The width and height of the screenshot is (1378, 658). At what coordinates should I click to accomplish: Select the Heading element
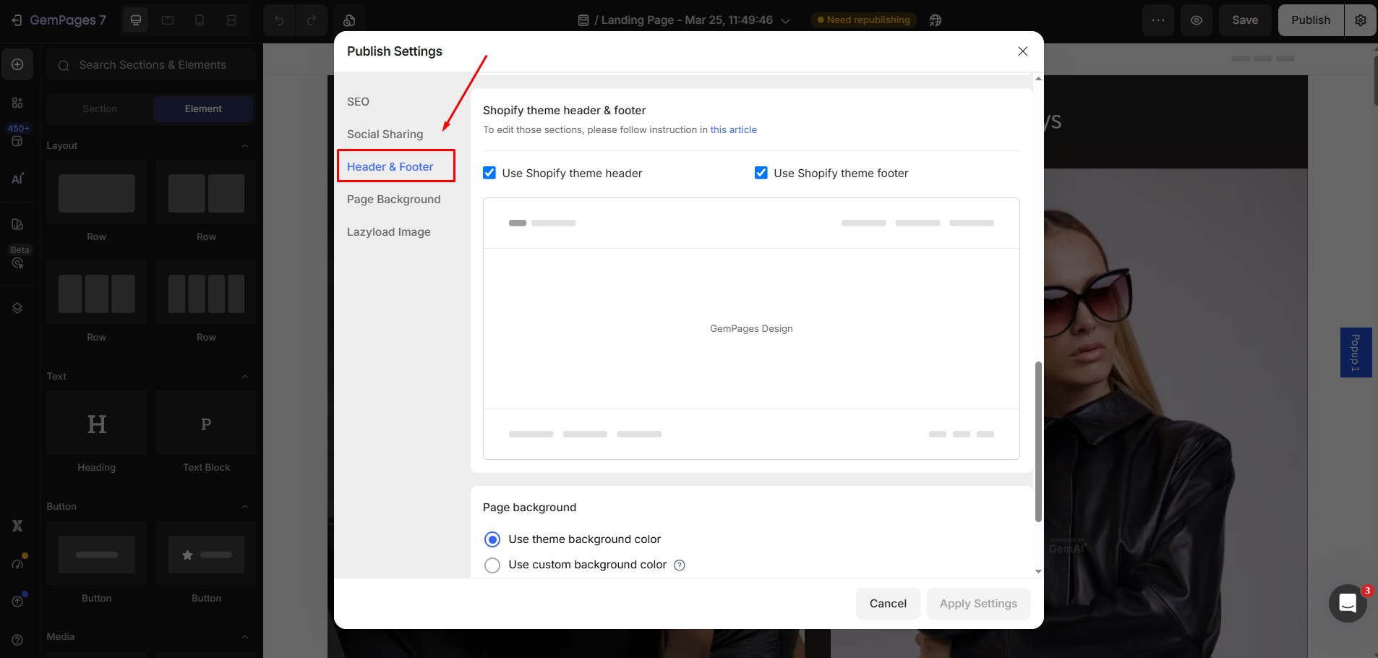(x=96, y=423)
